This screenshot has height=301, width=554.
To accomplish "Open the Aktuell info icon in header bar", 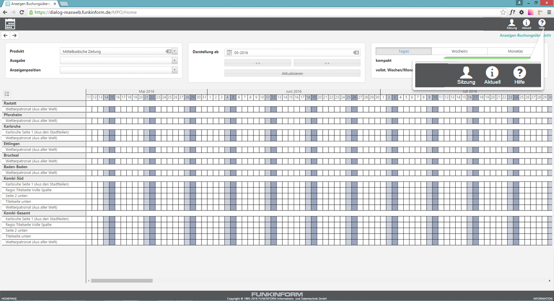I will [526, 24].
